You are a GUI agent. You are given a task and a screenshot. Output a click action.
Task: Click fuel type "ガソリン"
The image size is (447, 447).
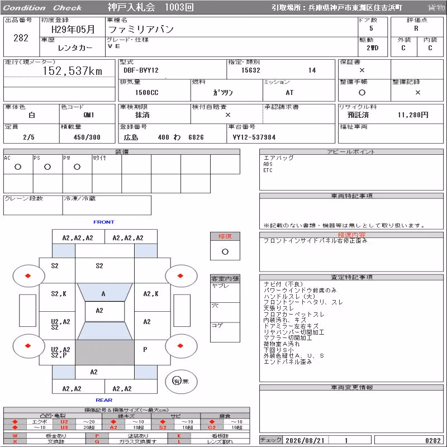(222, 92)
